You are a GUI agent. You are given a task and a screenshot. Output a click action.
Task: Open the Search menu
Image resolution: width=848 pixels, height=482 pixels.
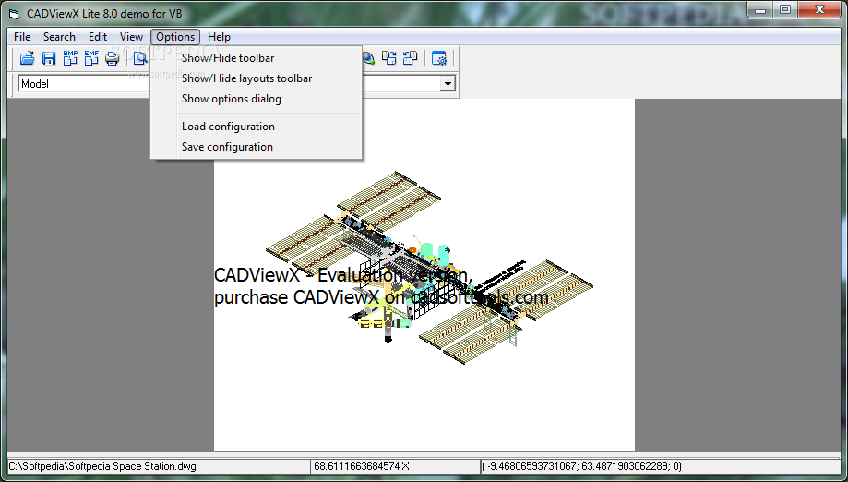(59, 37)
